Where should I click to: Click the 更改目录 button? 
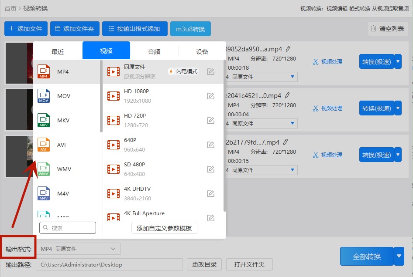[204, 264]
